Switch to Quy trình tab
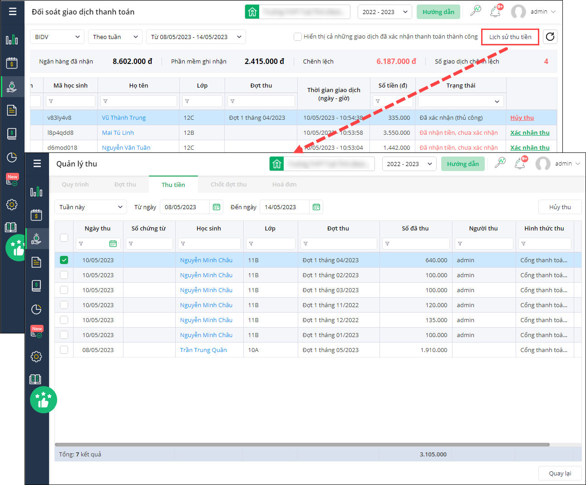 click(x=75, y=185)
